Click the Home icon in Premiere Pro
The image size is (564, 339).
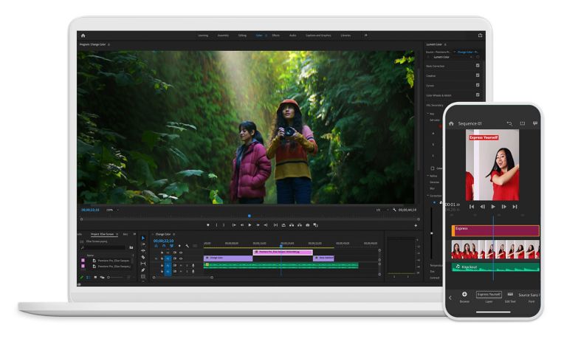click(x=83, y=35)
